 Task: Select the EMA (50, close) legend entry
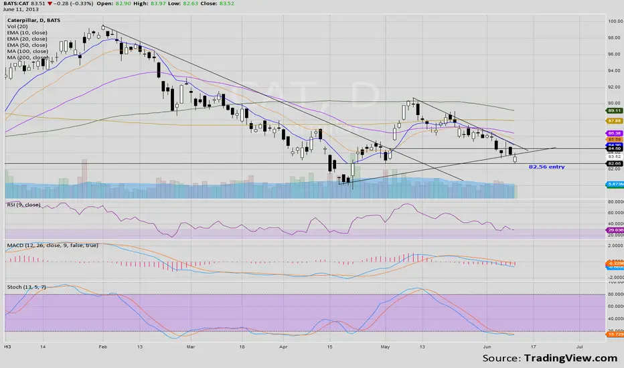pyautogui.click(x=27, y=45)
